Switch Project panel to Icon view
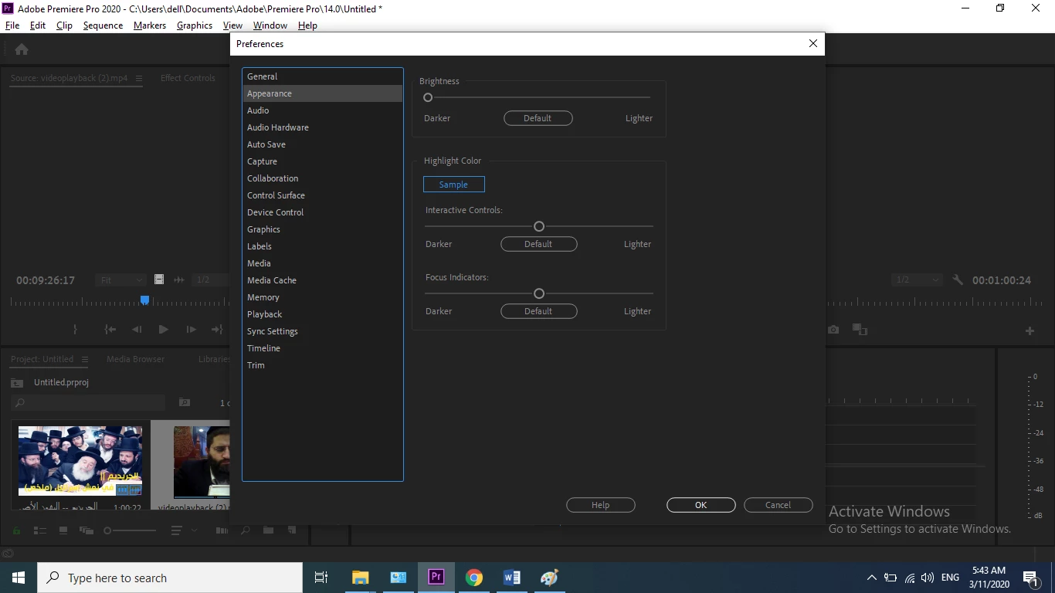1055x593 pixels. [x=63, y=530]
